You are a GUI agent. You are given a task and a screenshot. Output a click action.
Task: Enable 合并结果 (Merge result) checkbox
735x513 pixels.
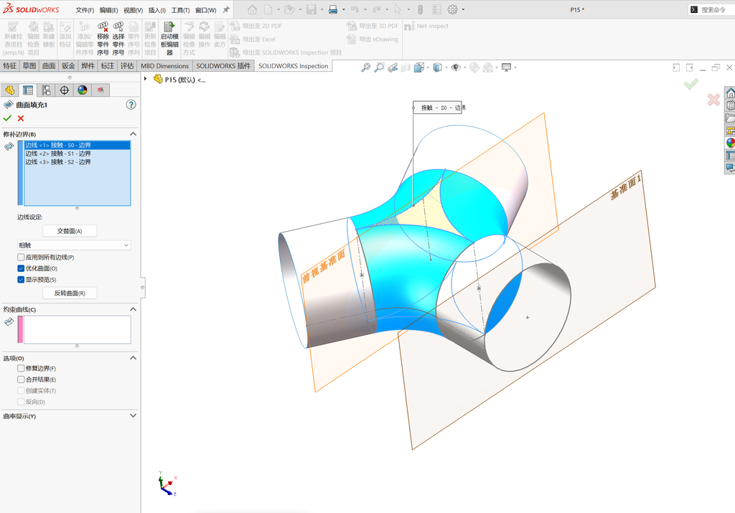pos(21,380)
